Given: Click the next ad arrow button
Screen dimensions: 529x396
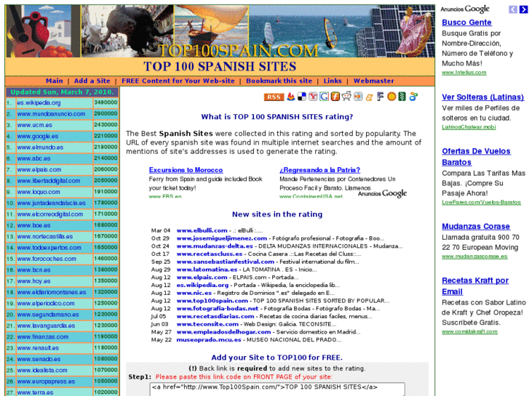Looking at the screenshot, I should click(524, 9).
